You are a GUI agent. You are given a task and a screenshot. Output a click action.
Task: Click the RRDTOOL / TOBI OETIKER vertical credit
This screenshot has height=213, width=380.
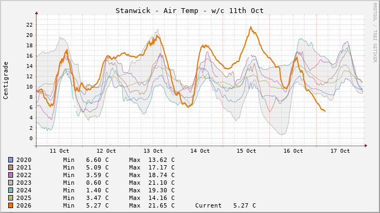pyautogui.click(x=375, y=33)
